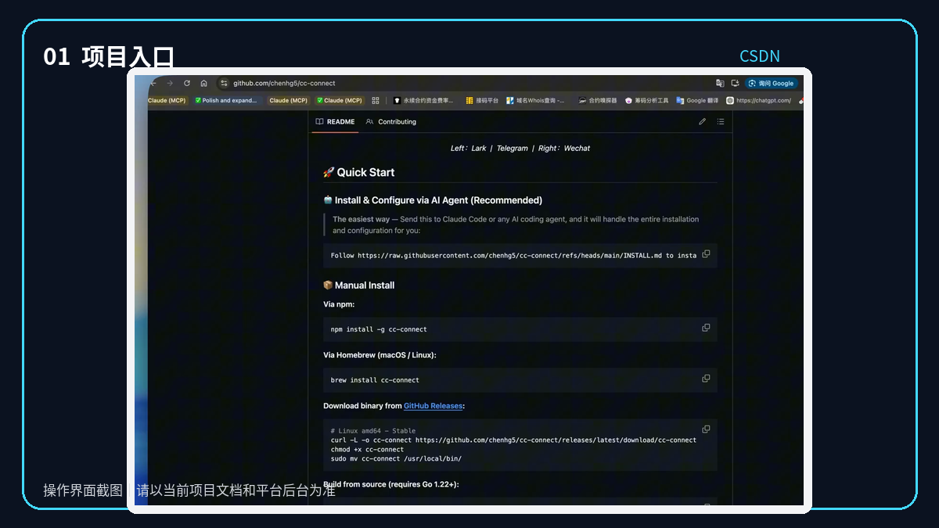Click the browser forward arrow
This screenshot has height=528, width=939.
click(170, 83)
